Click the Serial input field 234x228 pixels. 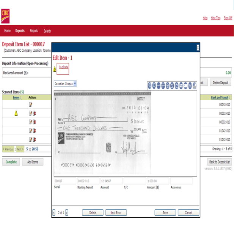pos(65,181)
